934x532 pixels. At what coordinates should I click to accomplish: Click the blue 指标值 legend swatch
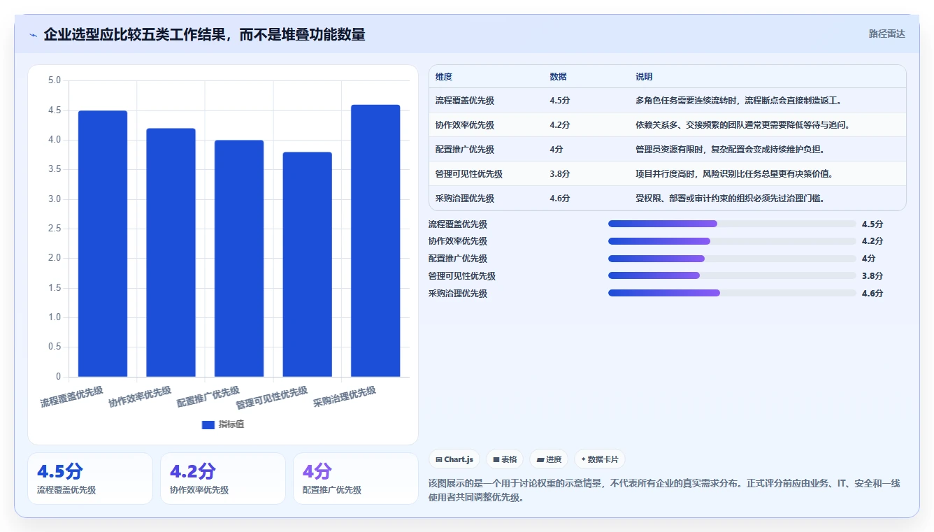point(208,424)
